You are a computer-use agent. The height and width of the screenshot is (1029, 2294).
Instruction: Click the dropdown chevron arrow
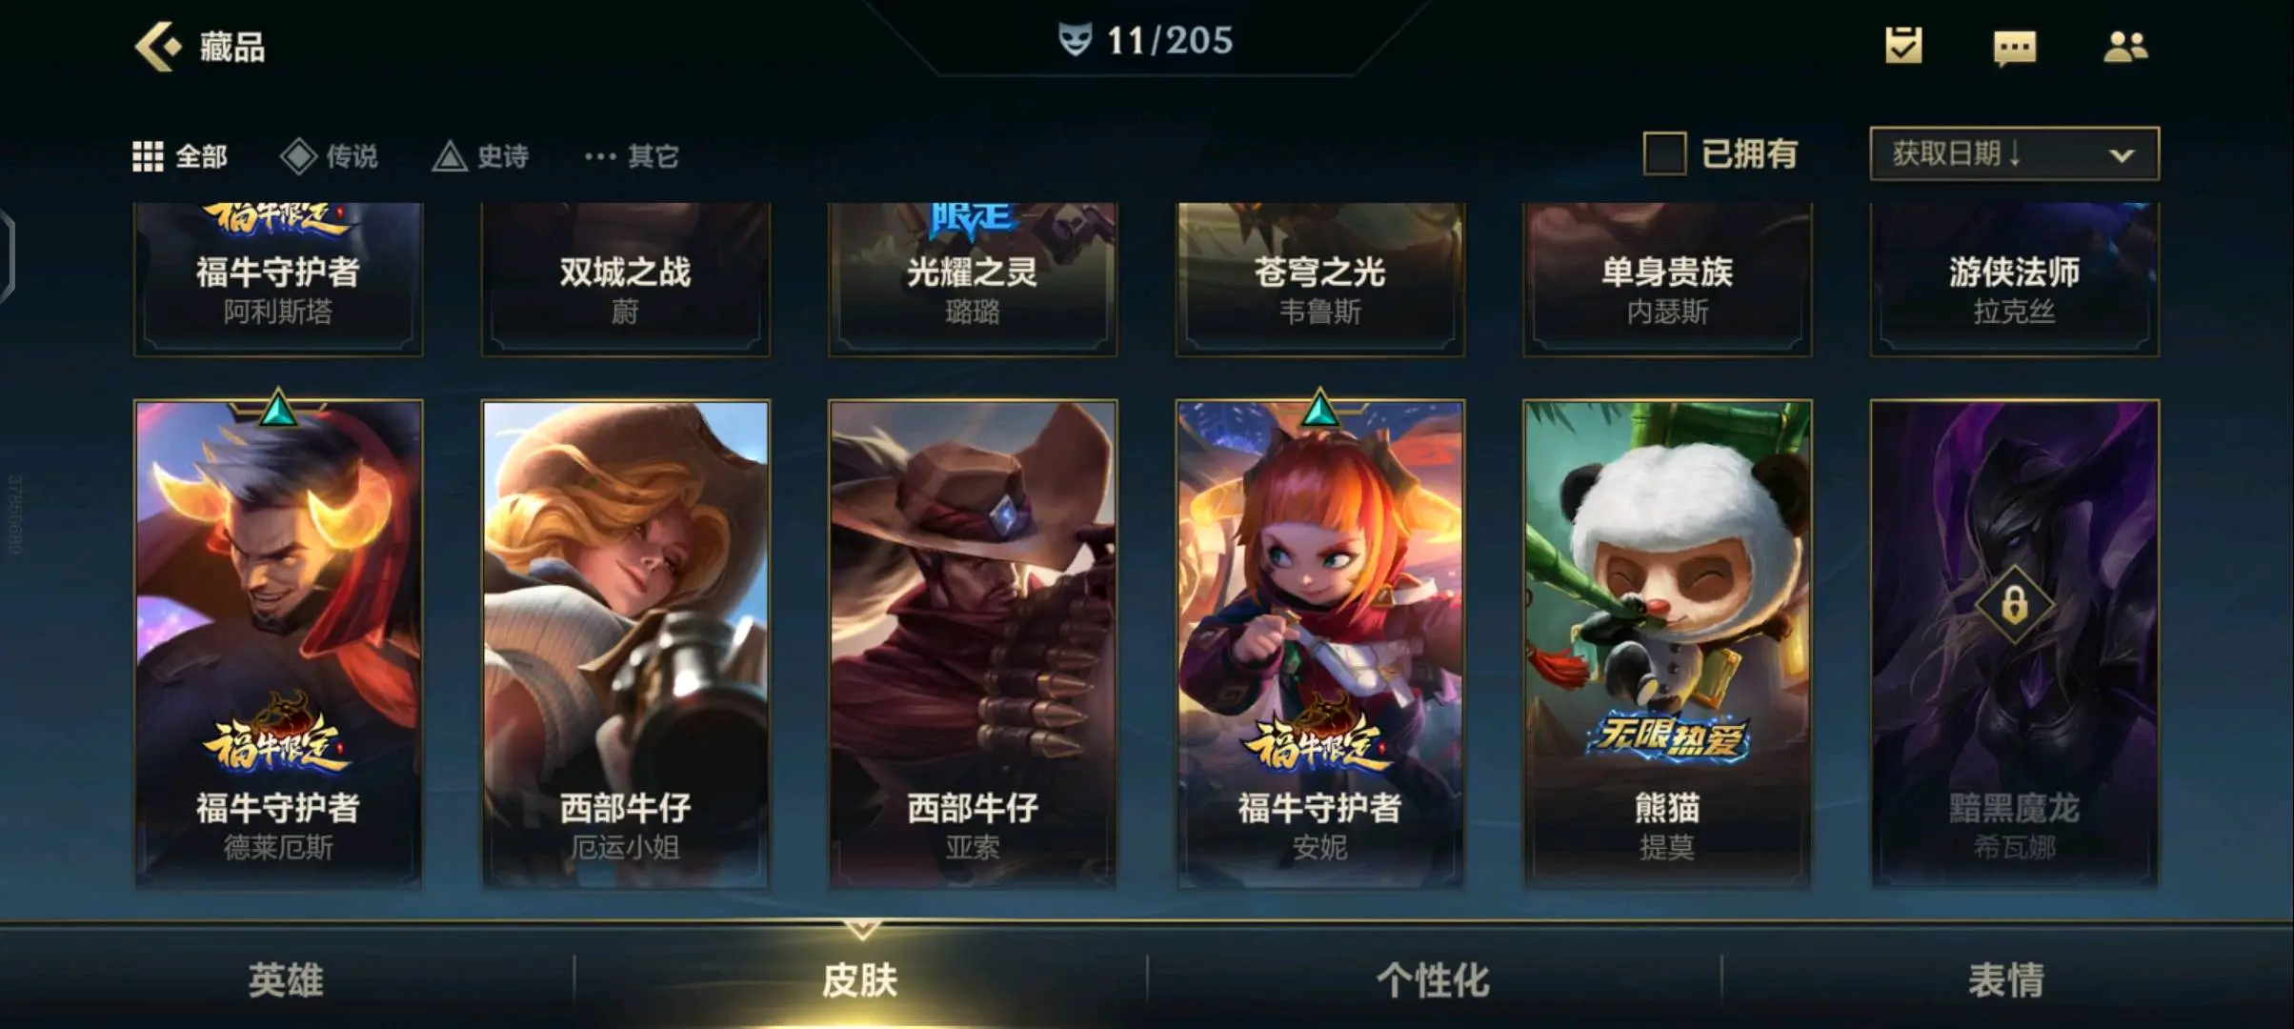point(2122,155)
